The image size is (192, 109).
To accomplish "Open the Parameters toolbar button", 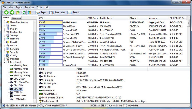I will tap(58, 12).
